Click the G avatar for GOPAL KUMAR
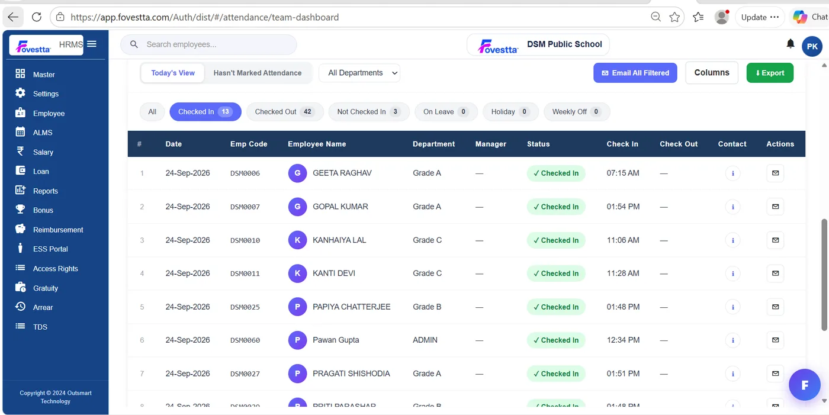 (297, 207)
